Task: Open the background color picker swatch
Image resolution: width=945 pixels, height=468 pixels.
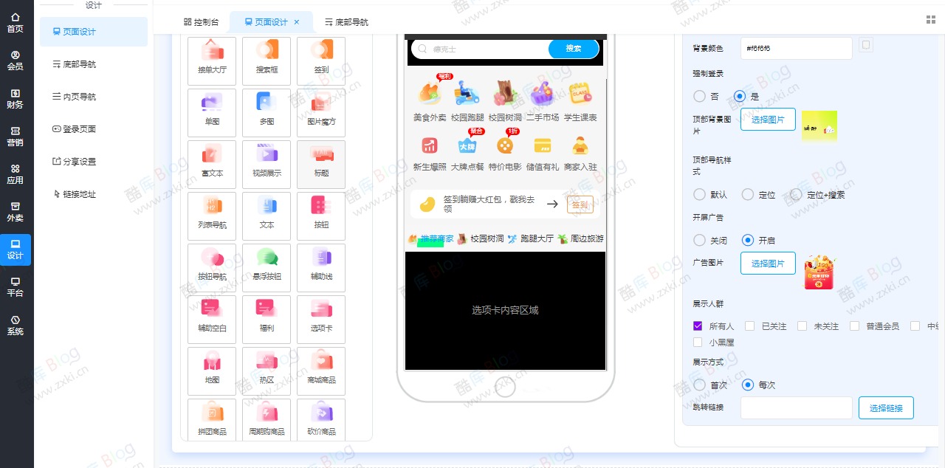Action: pyautogui.click(x=865, y=45)
